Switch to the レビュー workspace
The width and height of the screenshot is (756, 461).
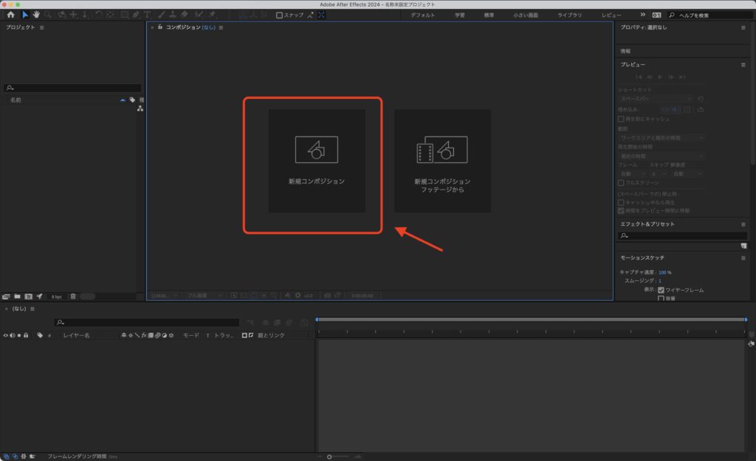pos(611,15)
